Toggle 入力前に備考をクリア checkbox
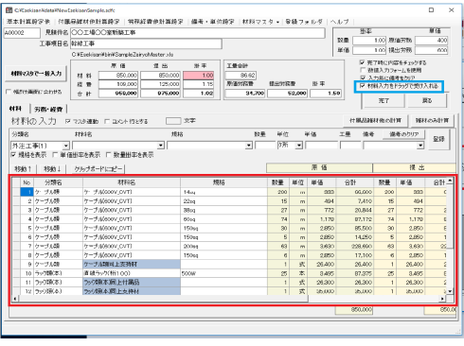 coord(363,78)
